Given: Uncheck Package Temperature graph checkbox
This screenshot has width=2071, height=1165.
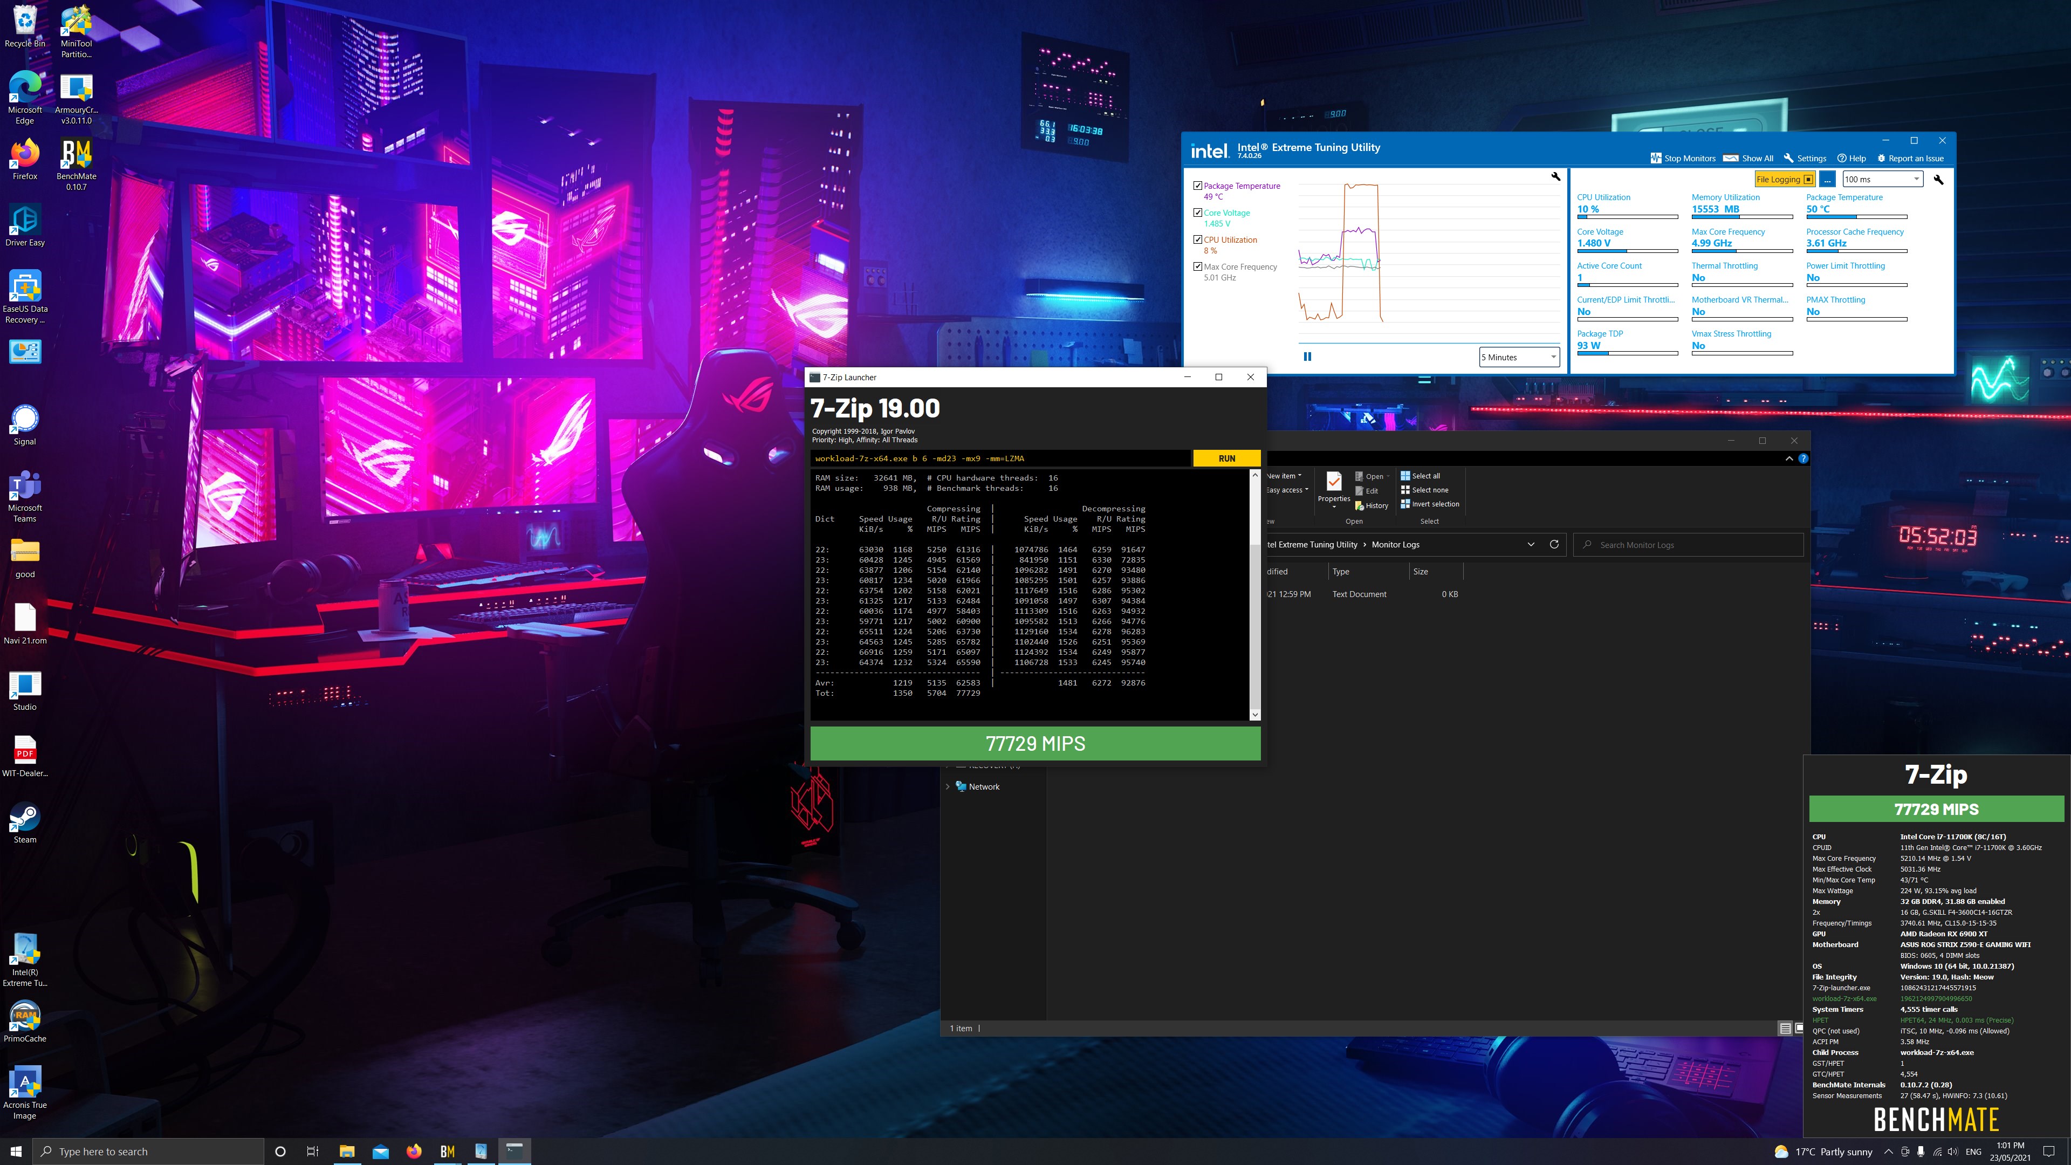Looking at the screenshot, I should tap(1198, 186).
